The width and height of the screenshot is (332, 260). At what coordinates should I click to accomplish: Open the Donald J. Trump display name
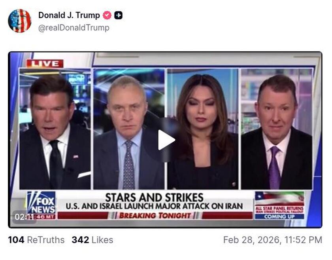tap(69, 15)
